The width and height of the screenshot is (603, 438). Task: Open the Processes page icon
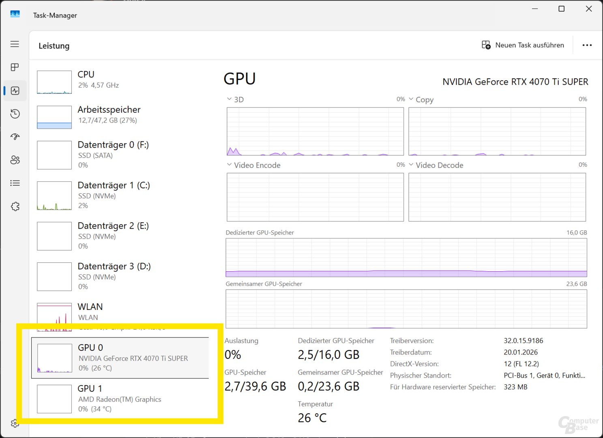[15, 67]
